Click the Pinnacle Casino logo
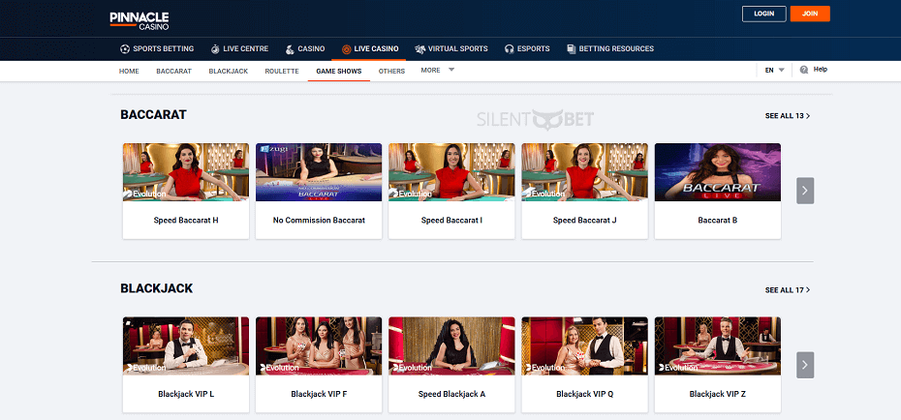Viewport: 901px width, 420px height. pyautogui.click(x=140, y=20)
